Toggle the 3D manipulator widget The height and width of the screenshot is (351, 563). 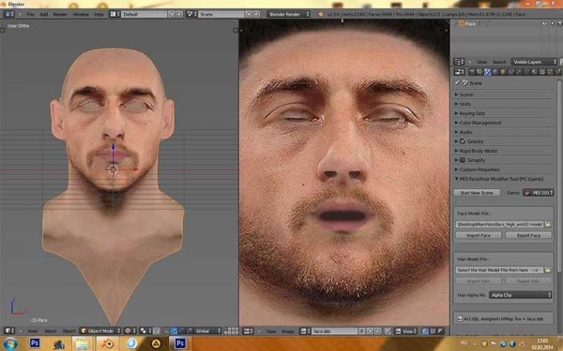165,331
